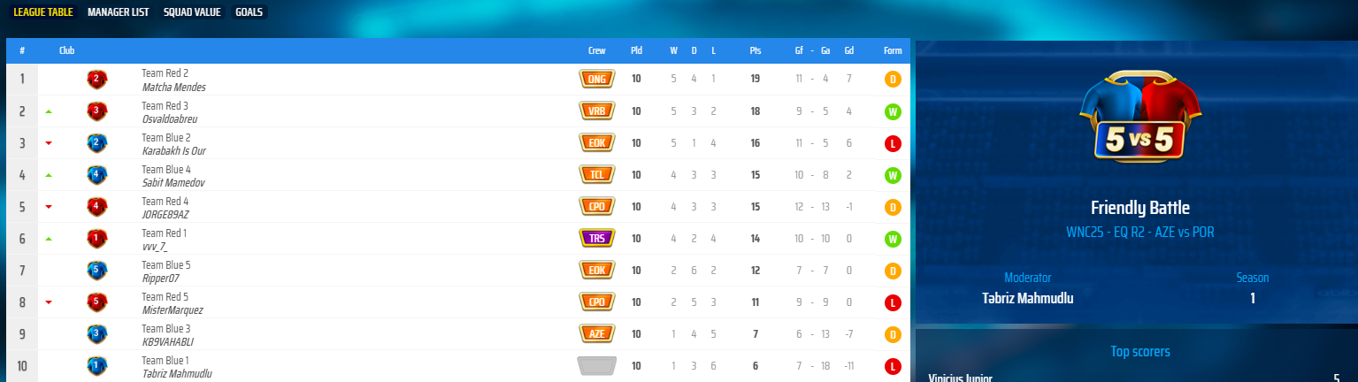The height and width of the screenshot is (382, 1358).
Task: Switch to the Manager List tab
Action: 118,13
